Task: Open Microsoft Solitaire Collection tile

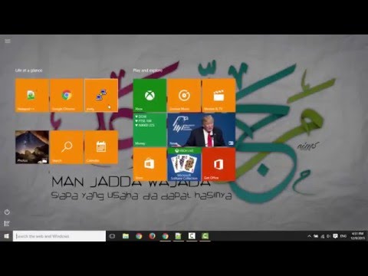Action: click(x=184, y=164)
